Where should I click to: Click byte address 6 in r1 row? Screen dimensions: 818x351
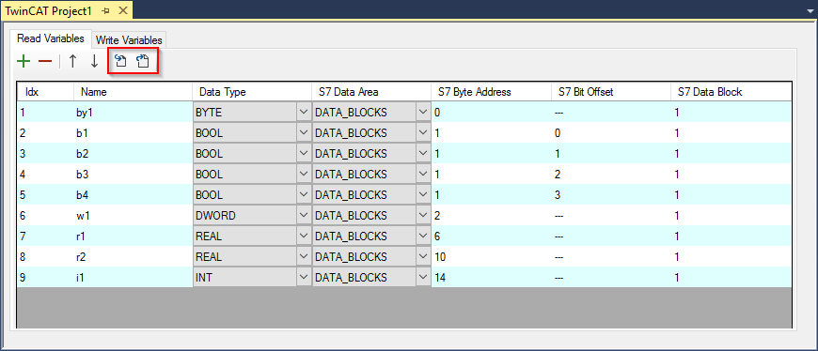click(492, 236)
